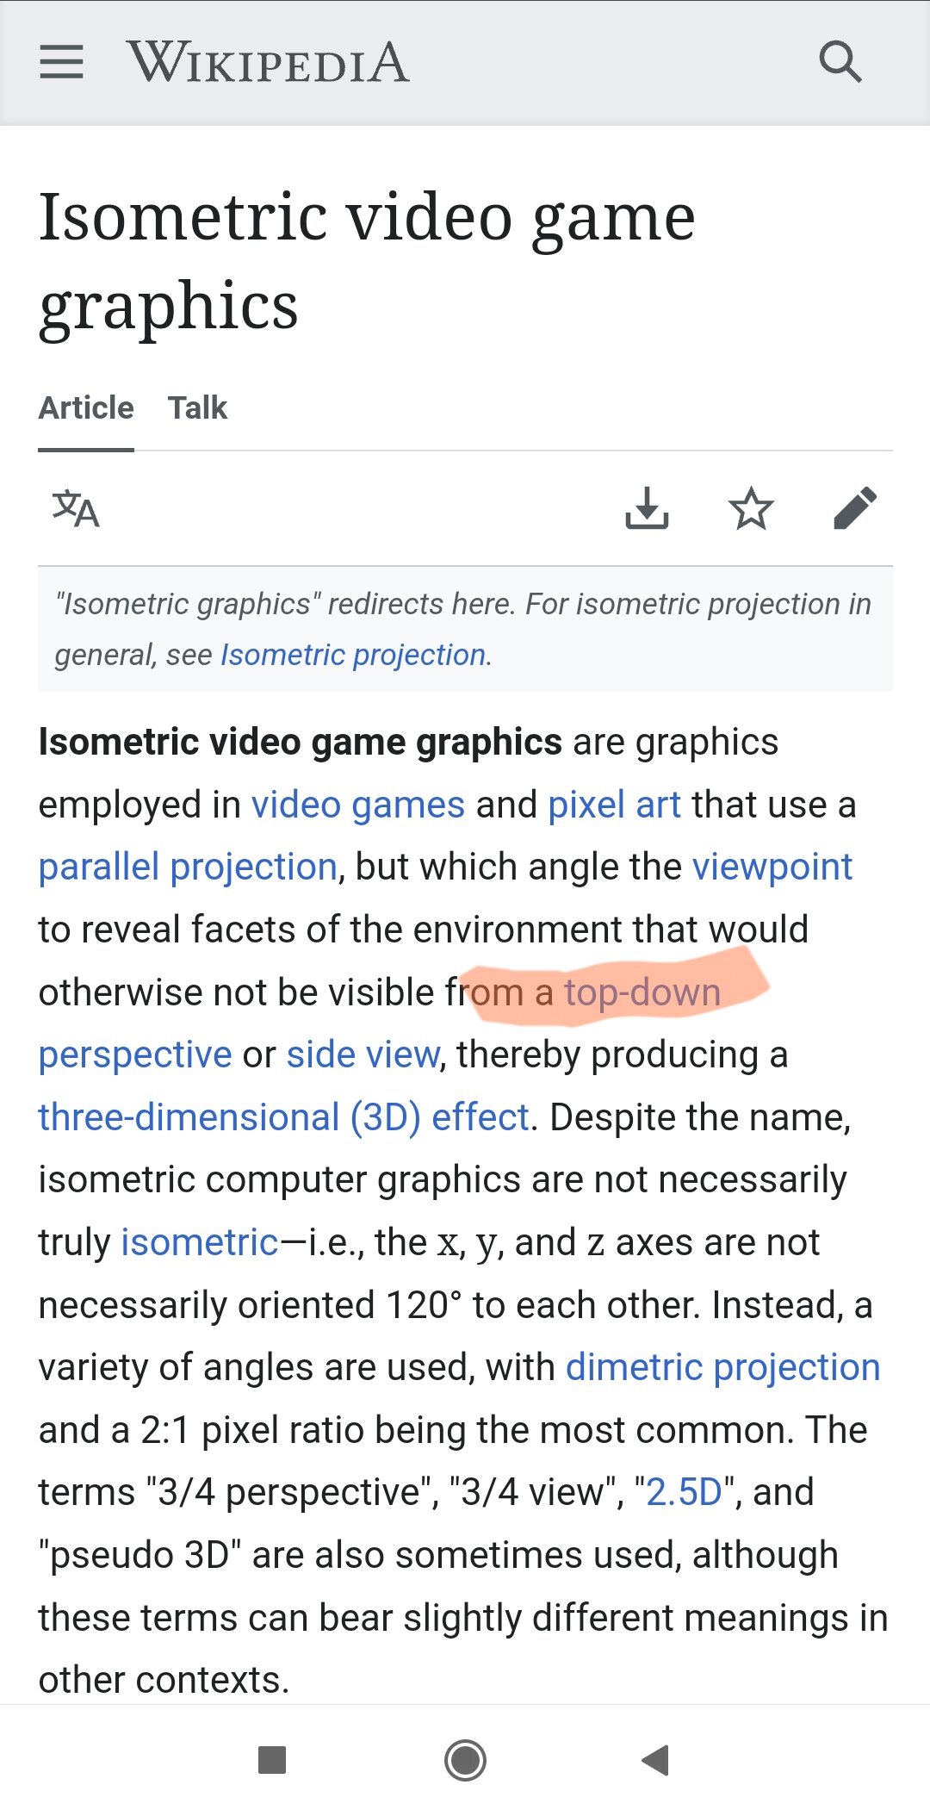Image resolution: width=930 pixels, height=1816 pixels.
Task: Open the side view link
Action: tap(363, 1055)
